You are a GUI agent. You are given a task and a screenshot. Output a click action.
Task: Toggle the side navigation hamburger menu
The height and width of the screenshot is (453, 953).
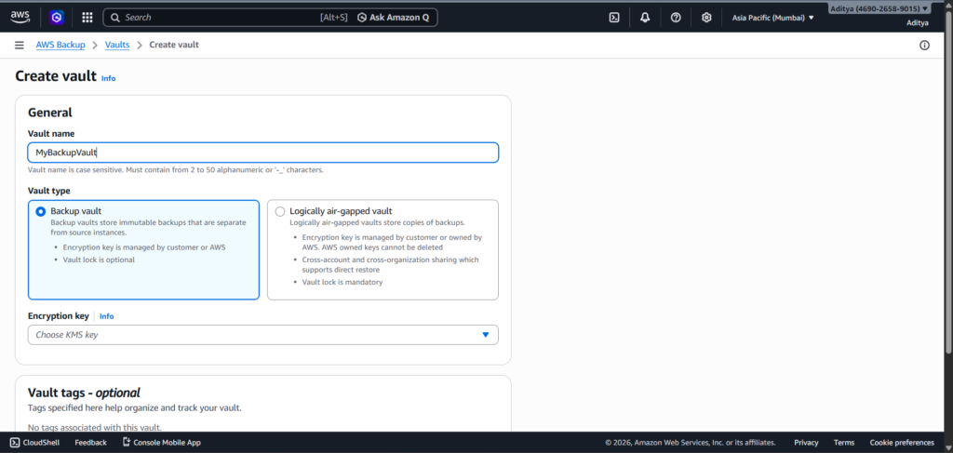tap(20, 45)
